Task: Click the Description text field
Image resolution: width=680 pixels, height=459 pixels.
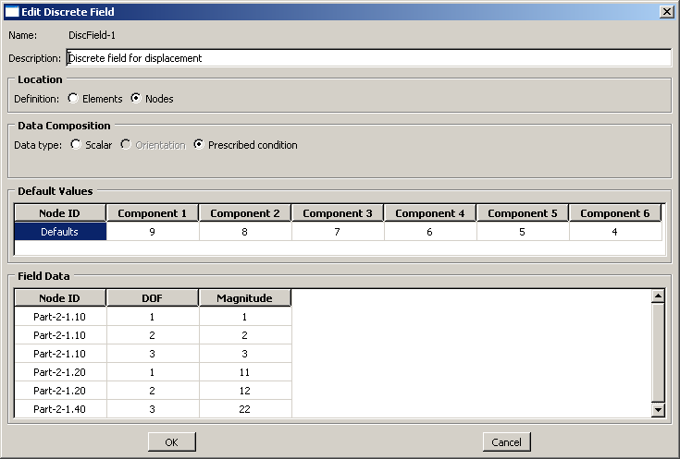Action: tap(368, 58)
